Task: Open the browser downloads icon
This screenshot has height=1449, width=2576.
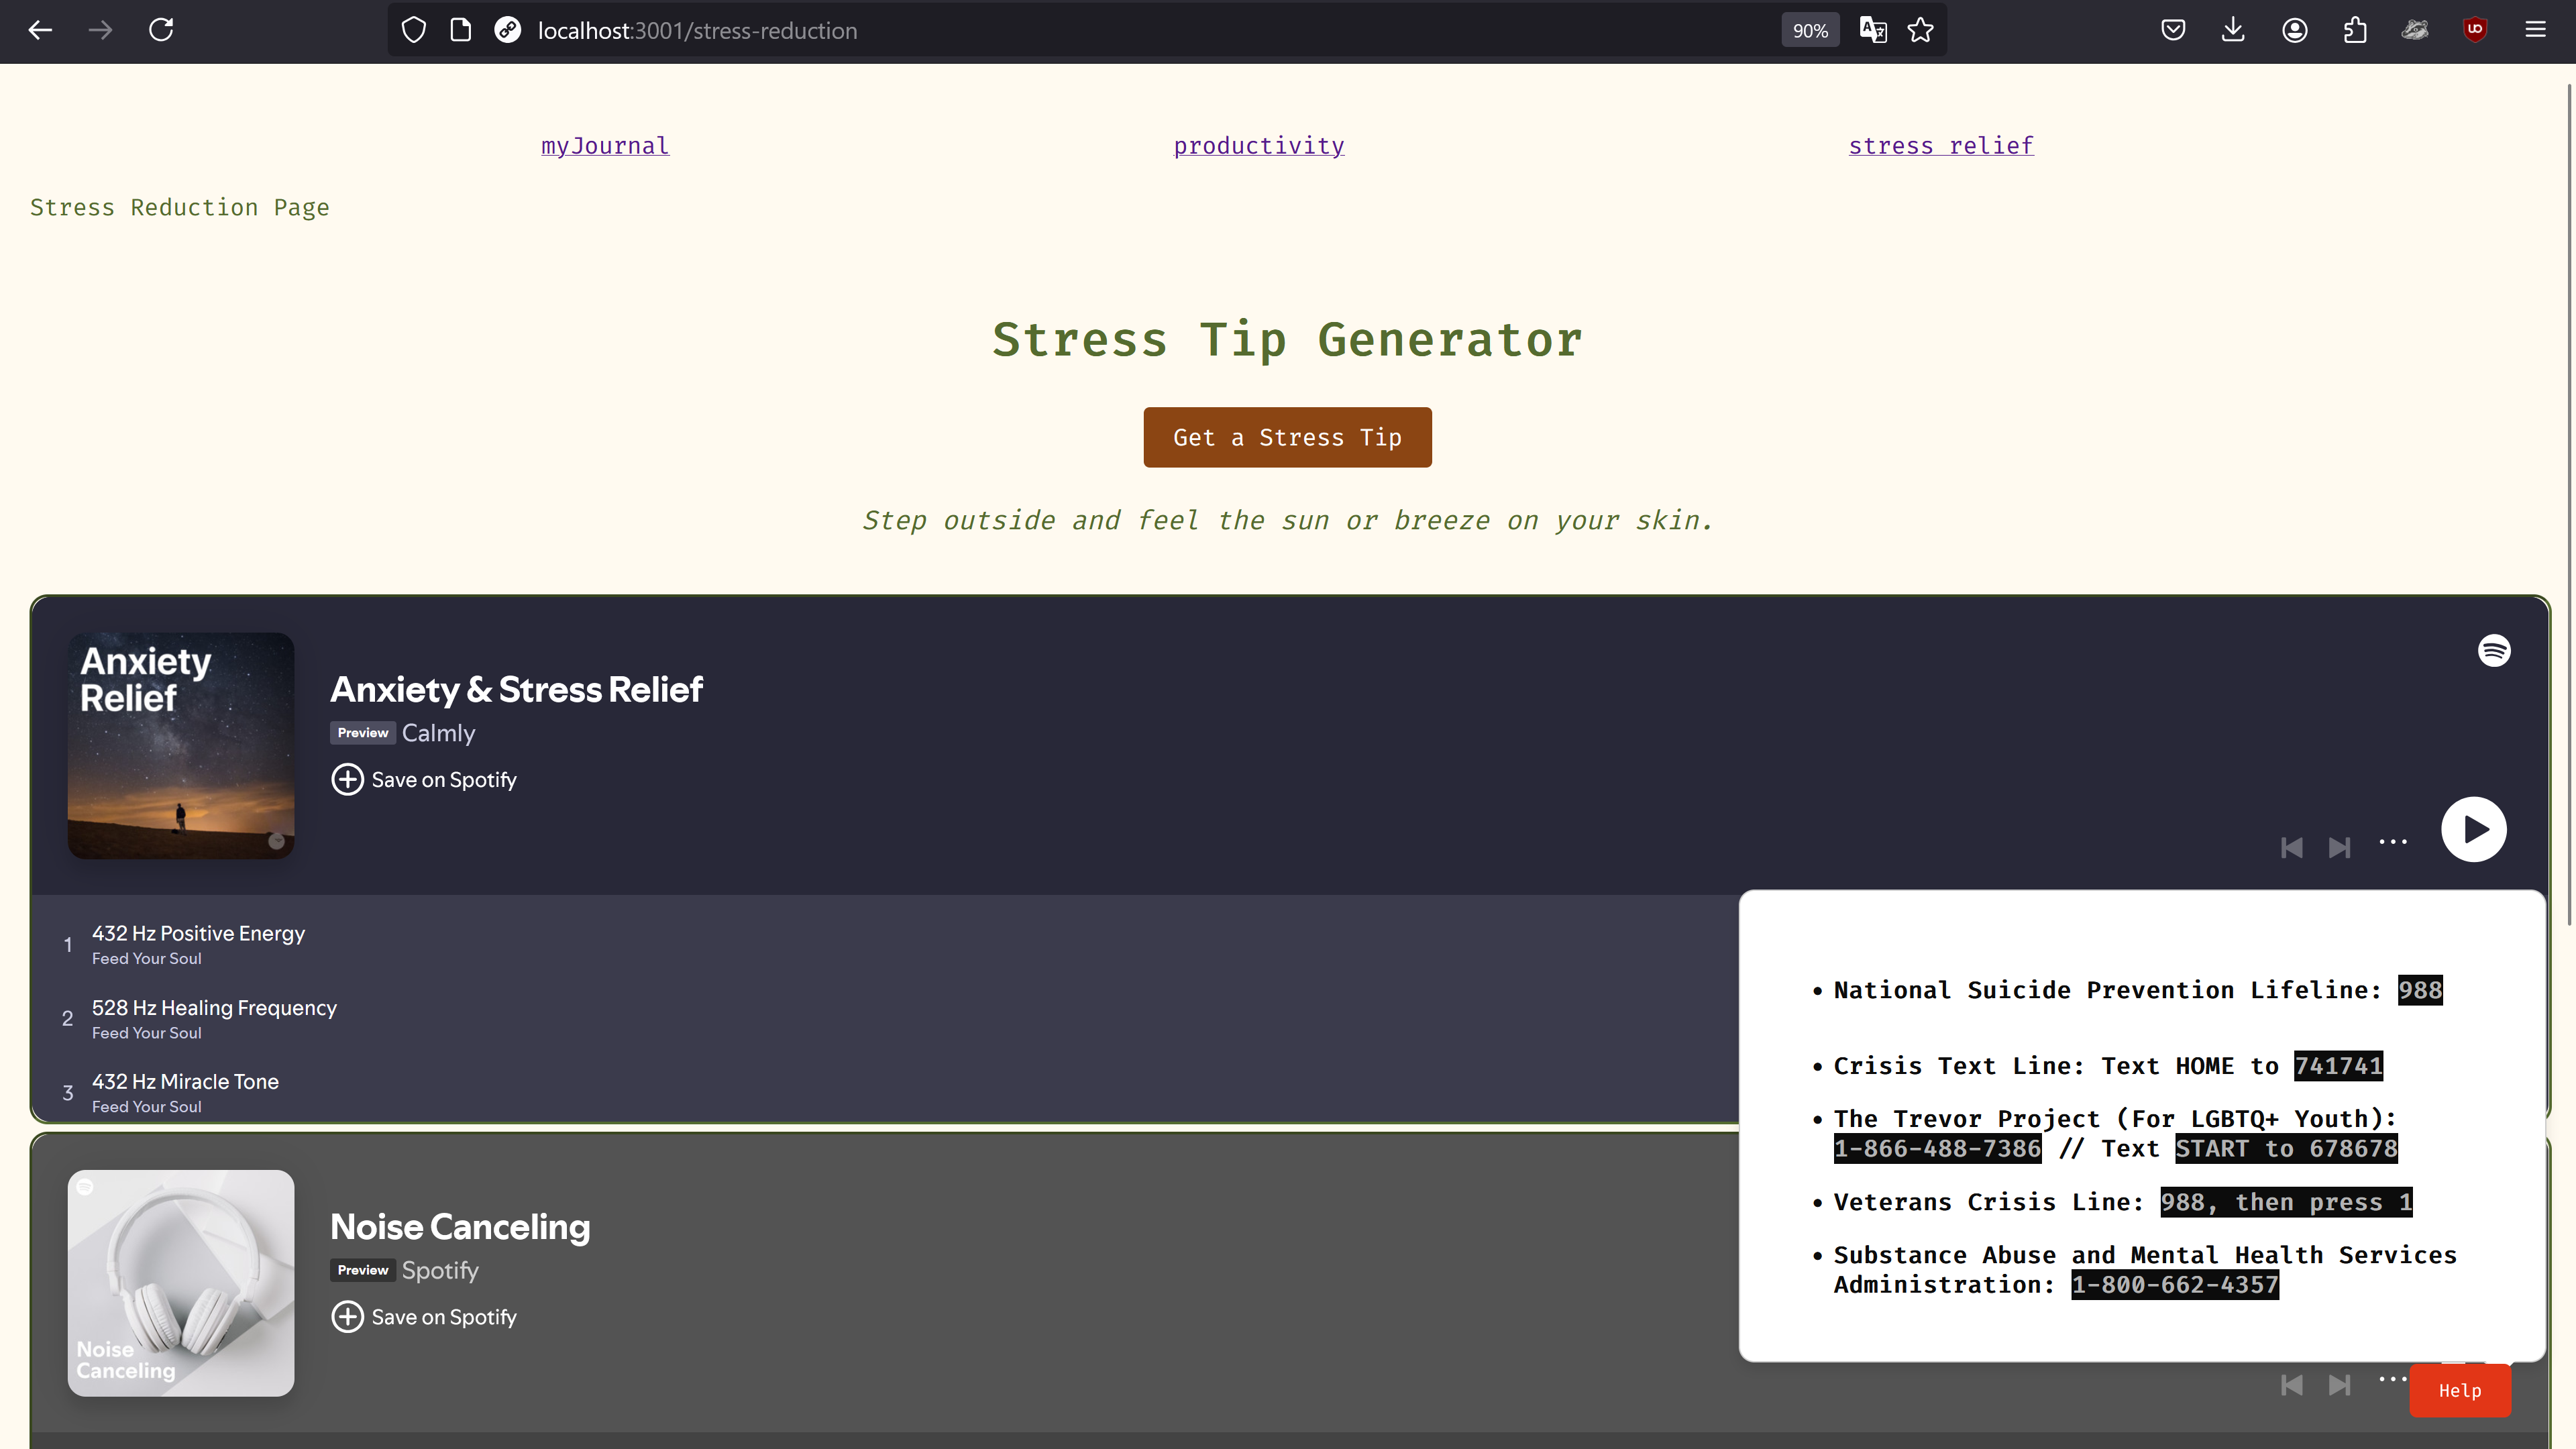Action: 2233,30
